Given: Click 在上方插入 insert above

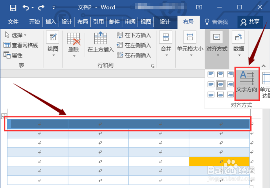Looking at the screenshot, I should 100,42.
